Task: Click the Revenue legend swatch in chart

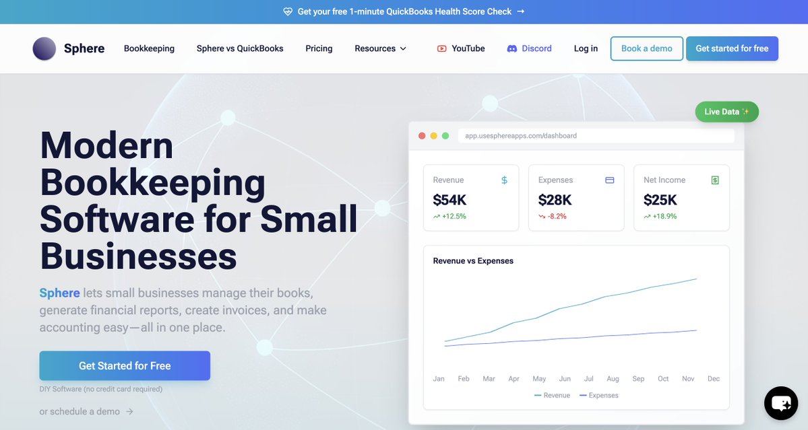Action: coord(538,396)
